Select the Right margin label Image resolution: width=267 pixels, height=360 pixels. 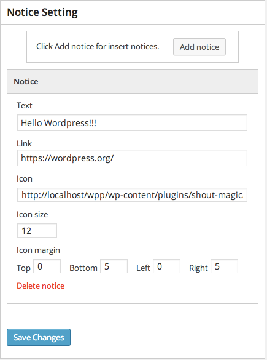coord(198,268)
